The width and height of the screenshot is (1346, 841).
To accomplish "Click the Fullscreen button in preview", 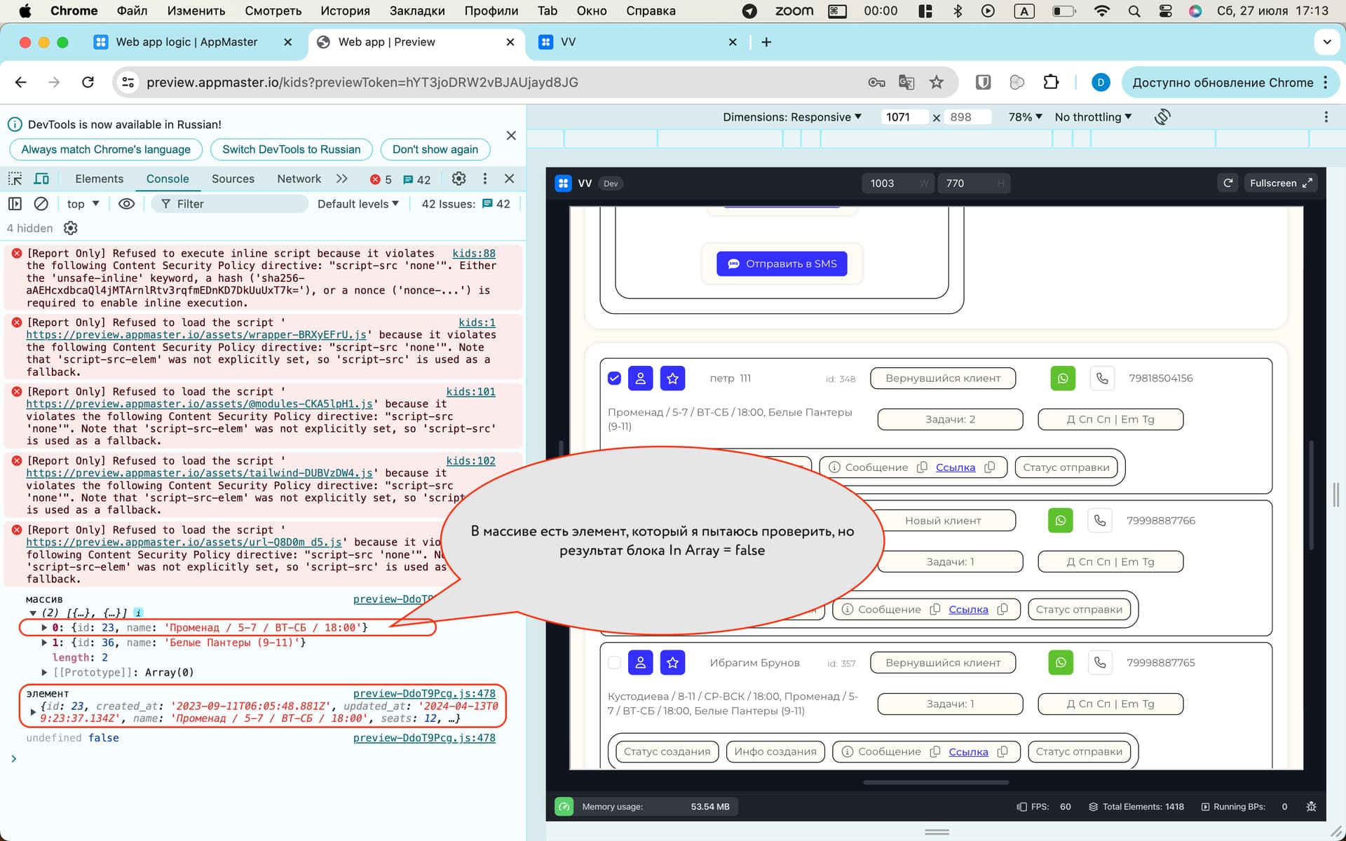I will tap(1280, 183).
